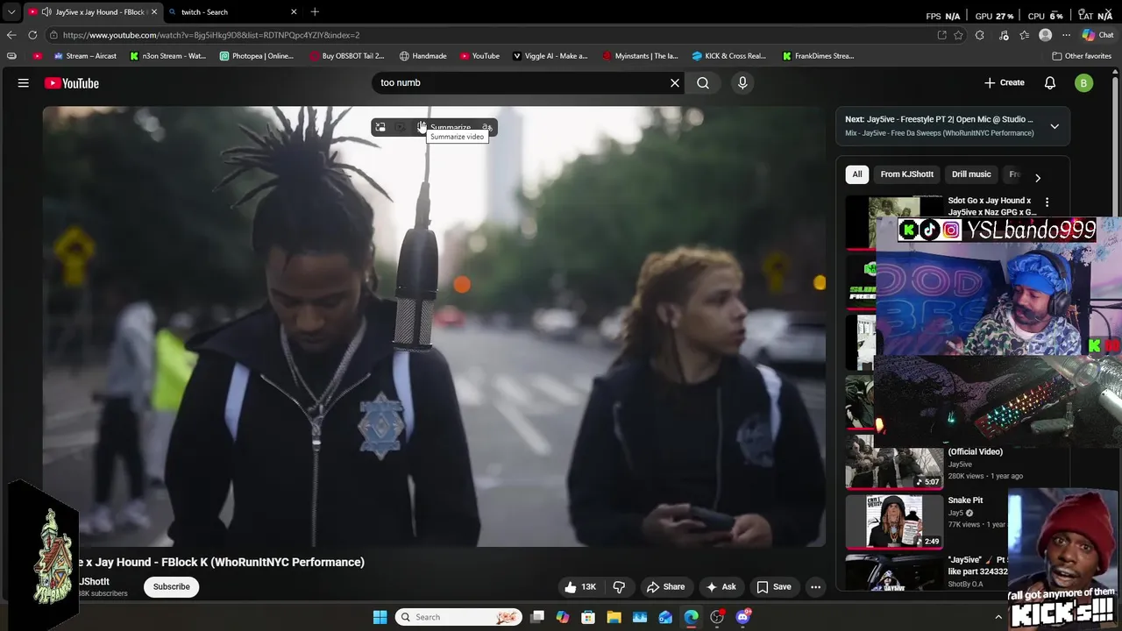Open the 'KICK & Cross Real...' bookmark
Image resolution: width=1122 pixels, height=631 pixels.
tap(728, 56)
